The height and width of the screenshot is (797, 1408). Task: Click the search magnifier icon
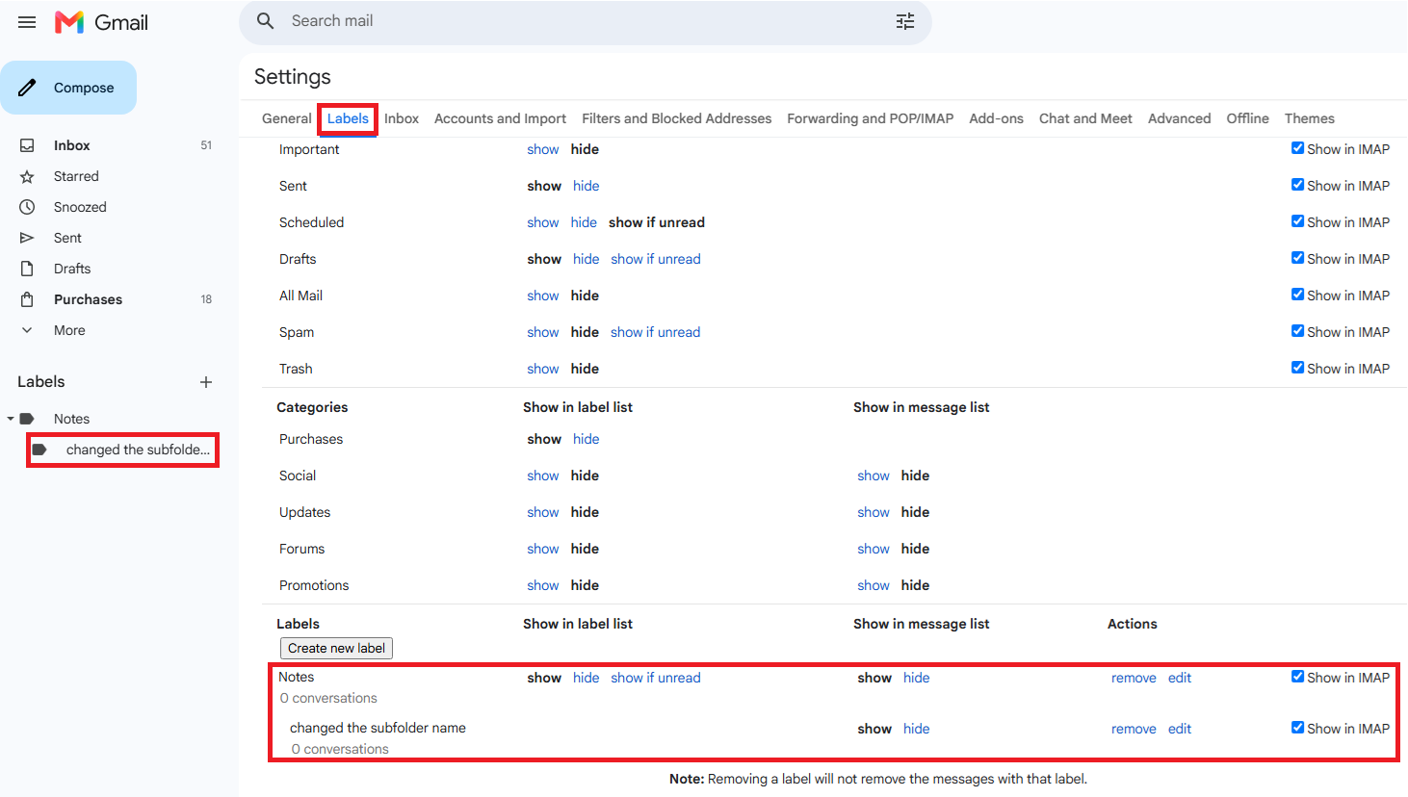coord(266,21)
